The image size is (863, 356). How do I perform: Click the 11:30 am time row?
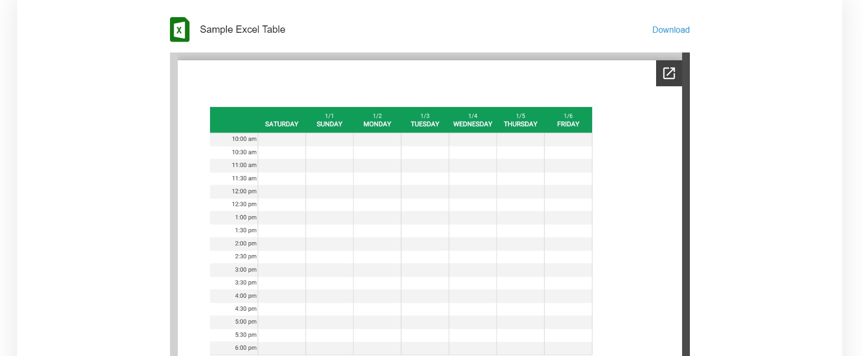[401, 178]
